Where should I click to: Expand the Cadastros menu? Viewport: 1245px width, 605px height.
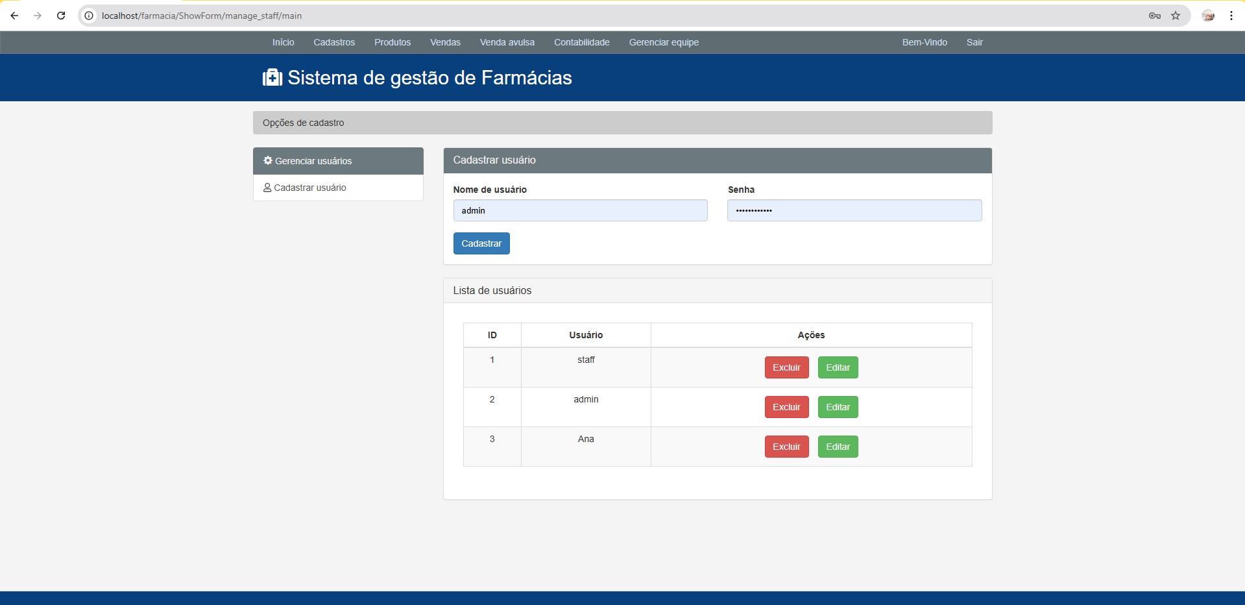coord(333,42)
